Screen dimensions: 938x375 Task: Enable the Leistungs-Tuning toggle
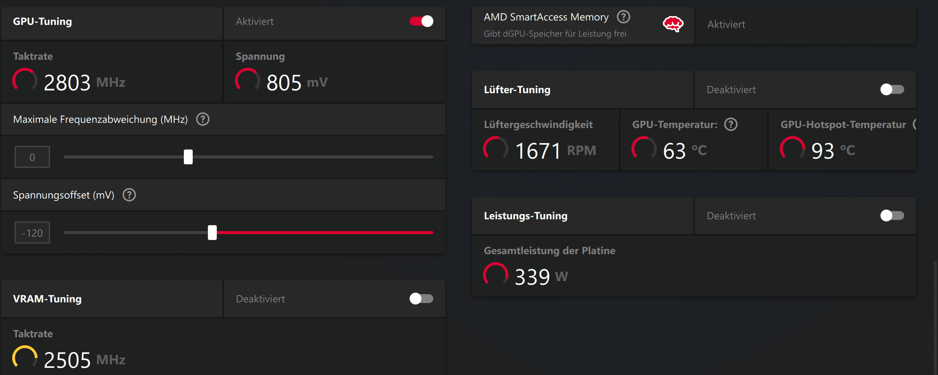pos(892,216)
